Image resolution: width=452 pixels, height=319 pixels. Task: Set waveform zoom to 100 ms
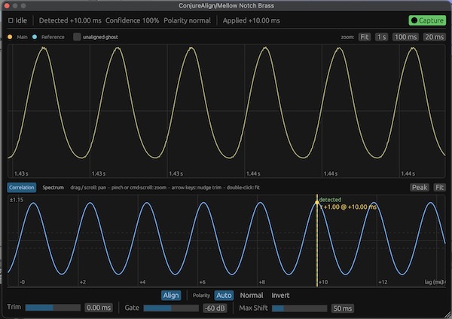(405, 37)
